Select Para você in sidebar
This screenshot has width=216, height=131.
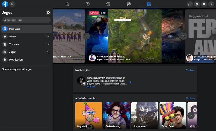26,29
